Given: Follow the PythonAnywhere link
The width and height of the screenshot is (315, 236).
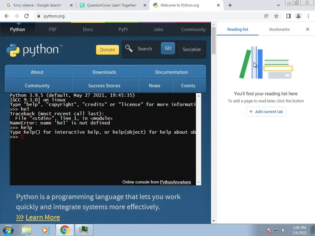Looking at the screenshot, I should 175,182.
